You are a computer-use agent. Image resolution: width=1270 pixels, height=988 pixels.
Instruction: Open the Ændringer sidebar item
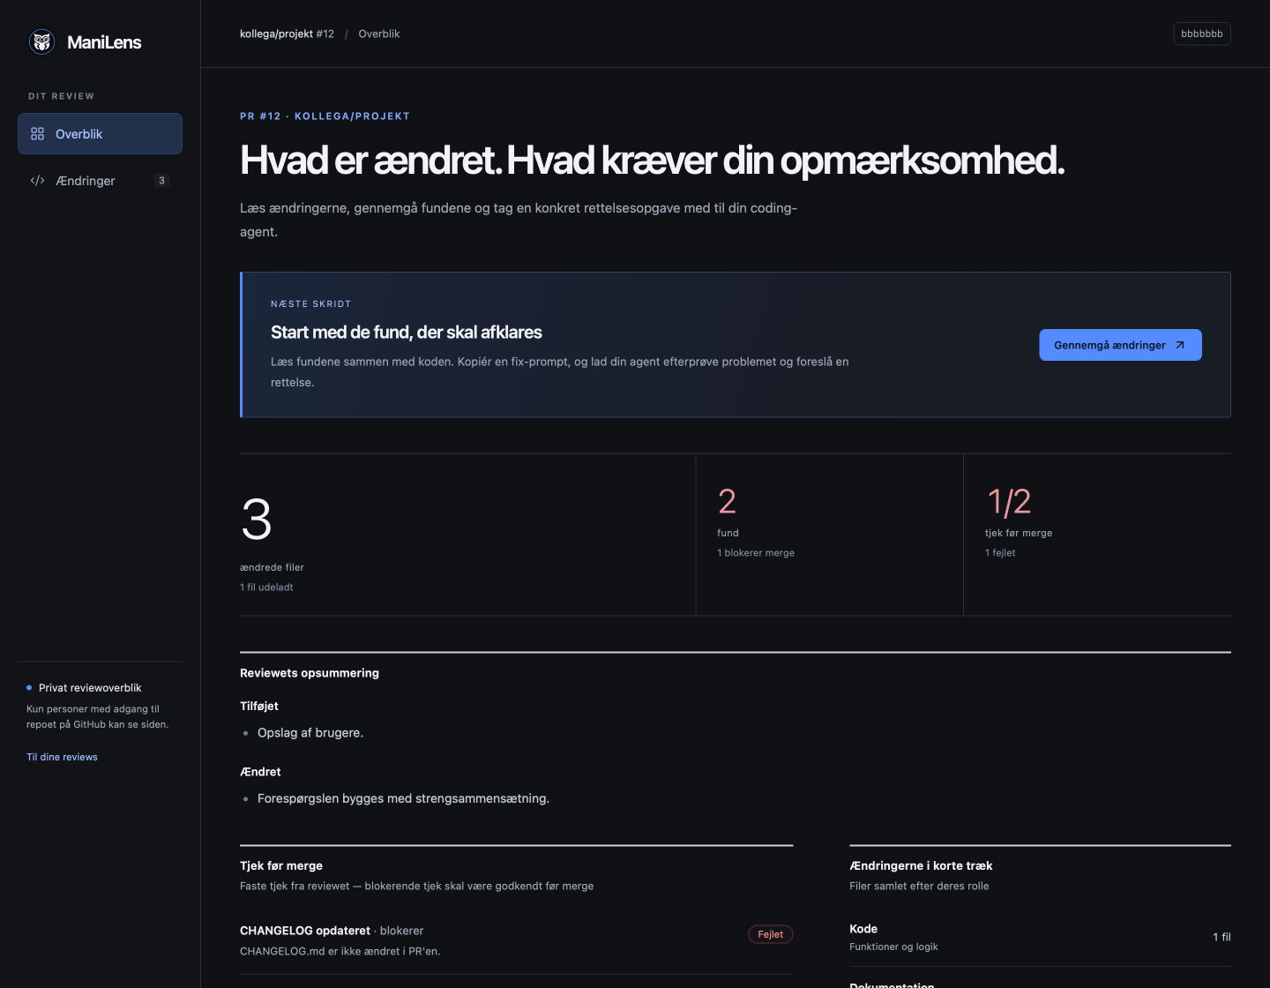(100, 181)
